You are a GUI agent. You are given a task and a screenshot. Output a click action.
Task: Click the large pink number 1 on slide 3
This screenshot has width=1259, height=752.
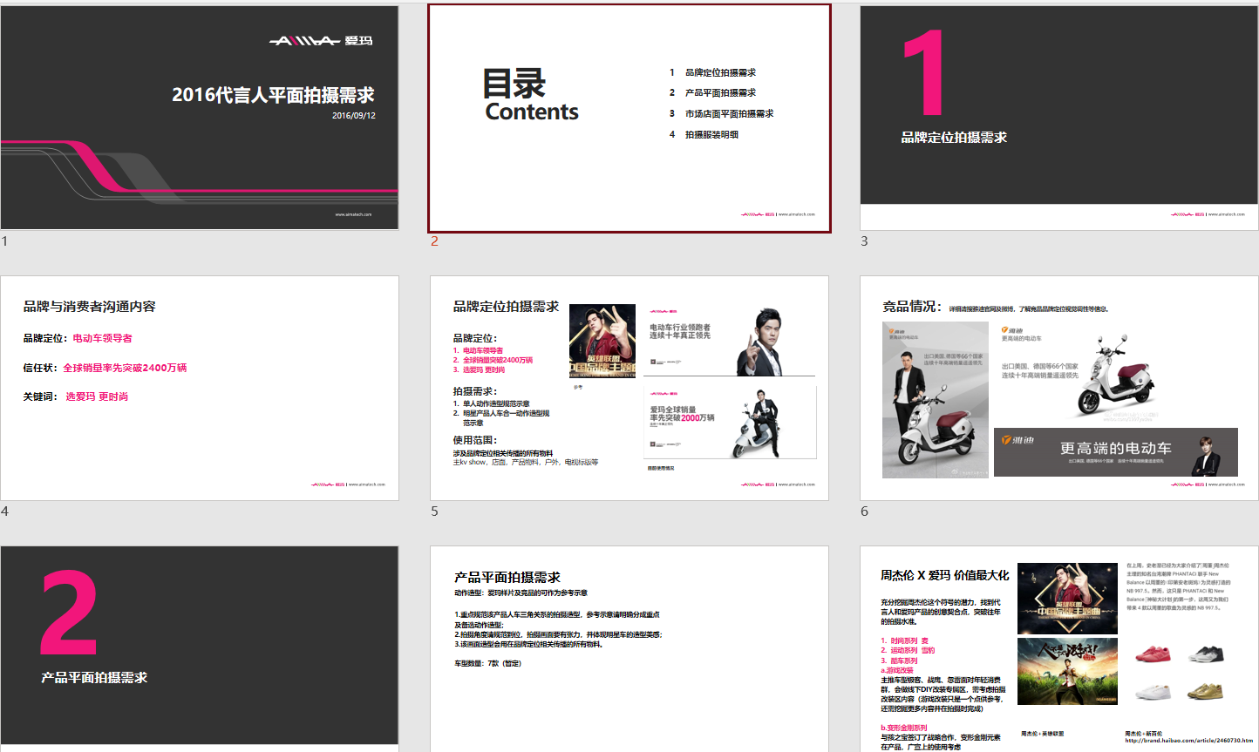pos(925,72)
